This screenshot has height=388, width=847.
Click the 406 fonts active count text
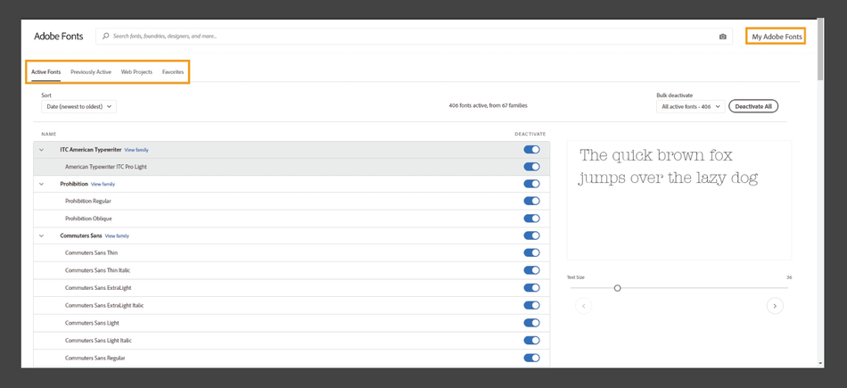pyautogui.click(x=488, y=106)
